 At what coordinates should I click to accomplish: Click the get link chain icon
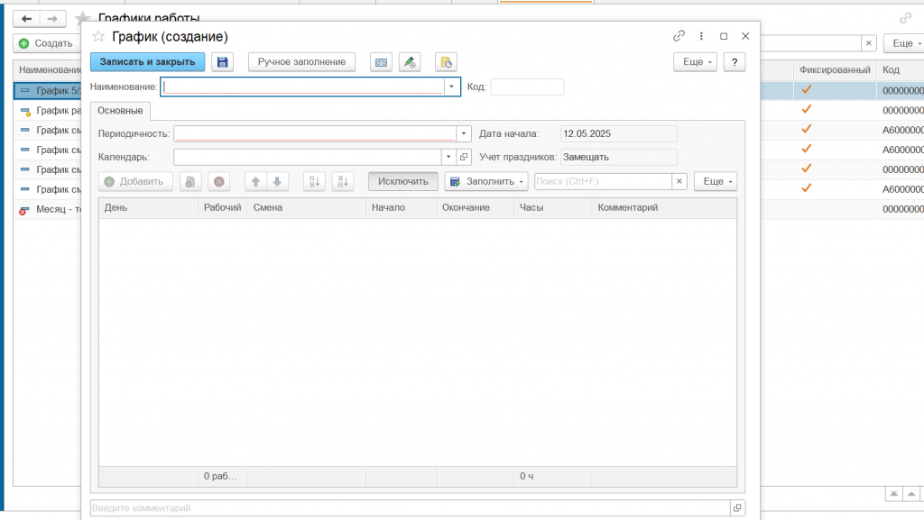click(x=679, y=36)
